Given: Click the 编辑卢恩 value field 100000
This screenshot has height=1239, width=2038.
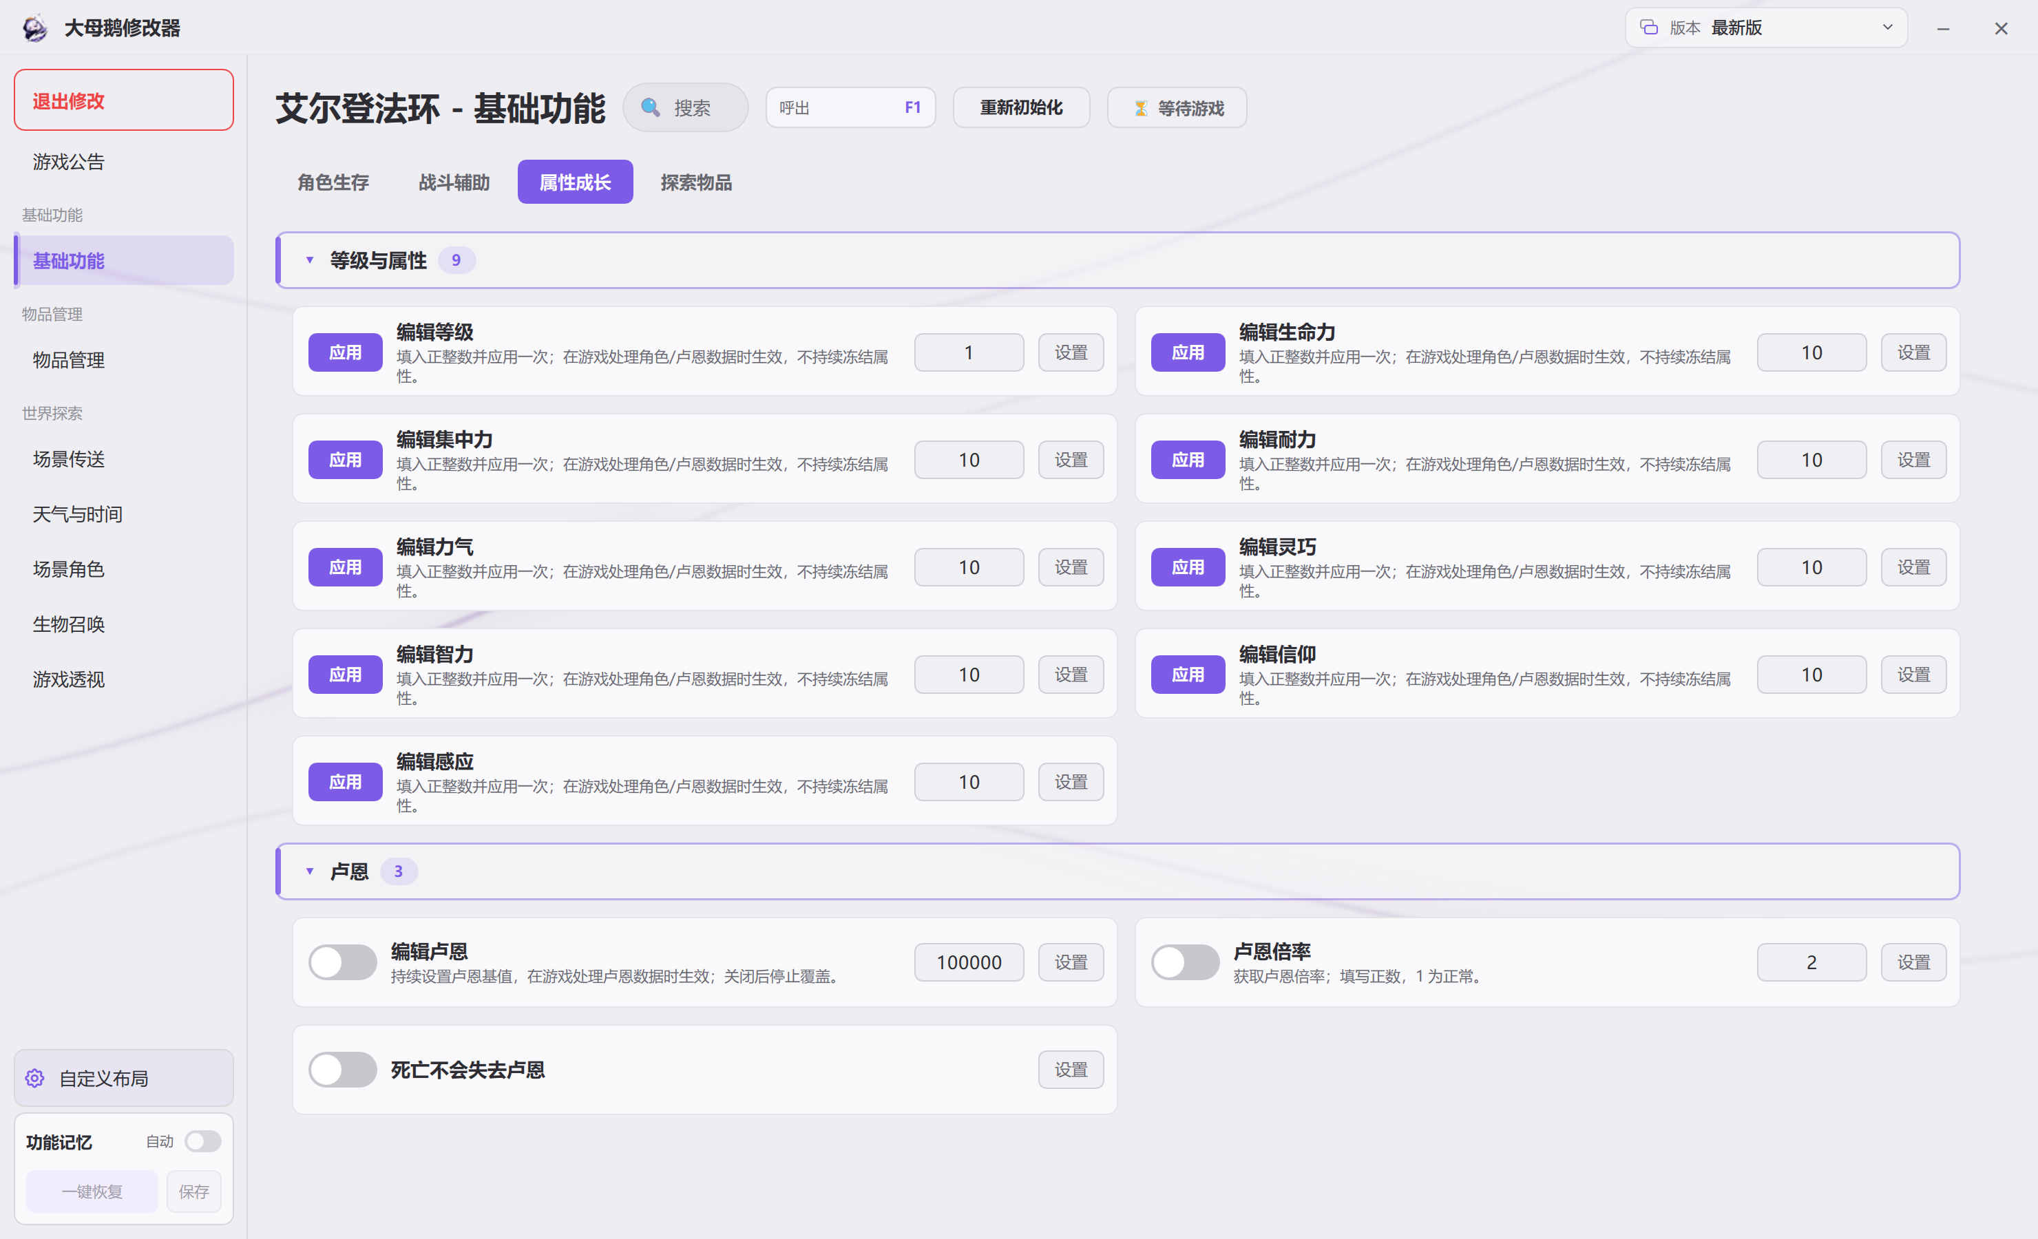Looking at the screenshot, I should click(969, 963).
